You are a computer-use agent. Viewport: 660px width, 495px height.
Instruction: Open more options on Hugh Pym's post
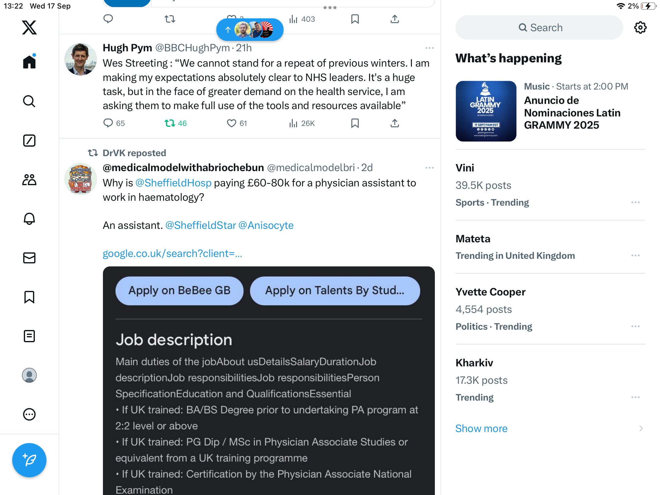coord(429,48)
